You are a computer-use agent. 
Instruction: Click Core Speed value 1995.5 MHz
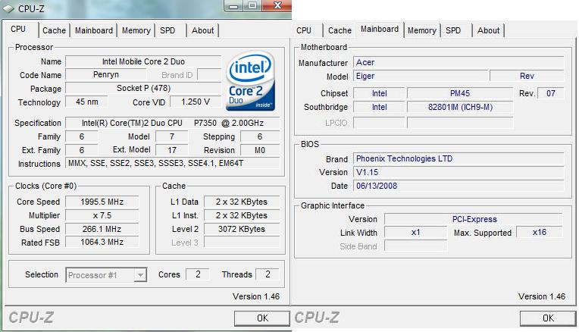click(x=102, y=202)
